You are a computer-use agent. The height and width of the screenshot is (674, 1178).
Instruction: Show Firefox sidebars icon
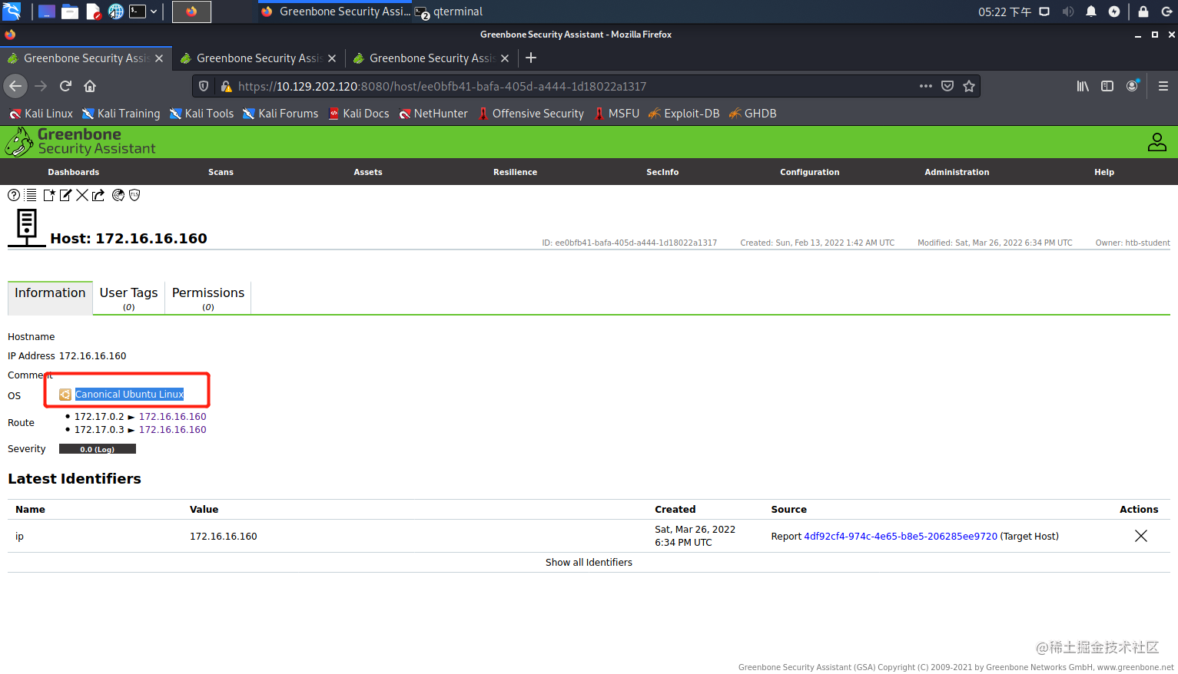coord(1107,86)
